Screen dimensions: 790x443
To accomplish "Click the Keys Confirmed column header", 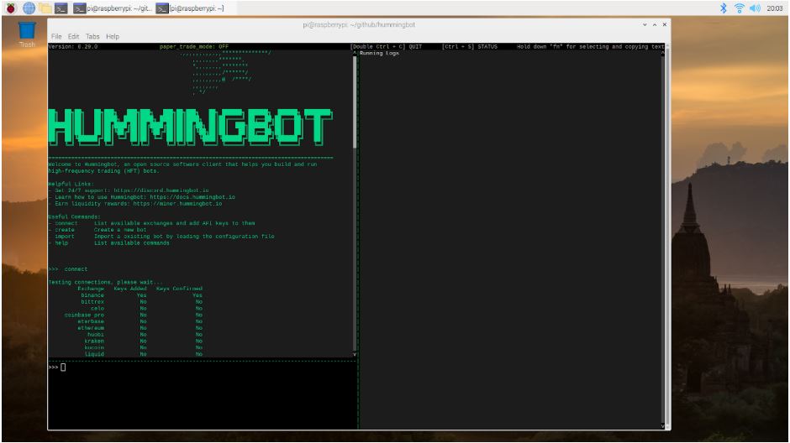I will [179, 289].
